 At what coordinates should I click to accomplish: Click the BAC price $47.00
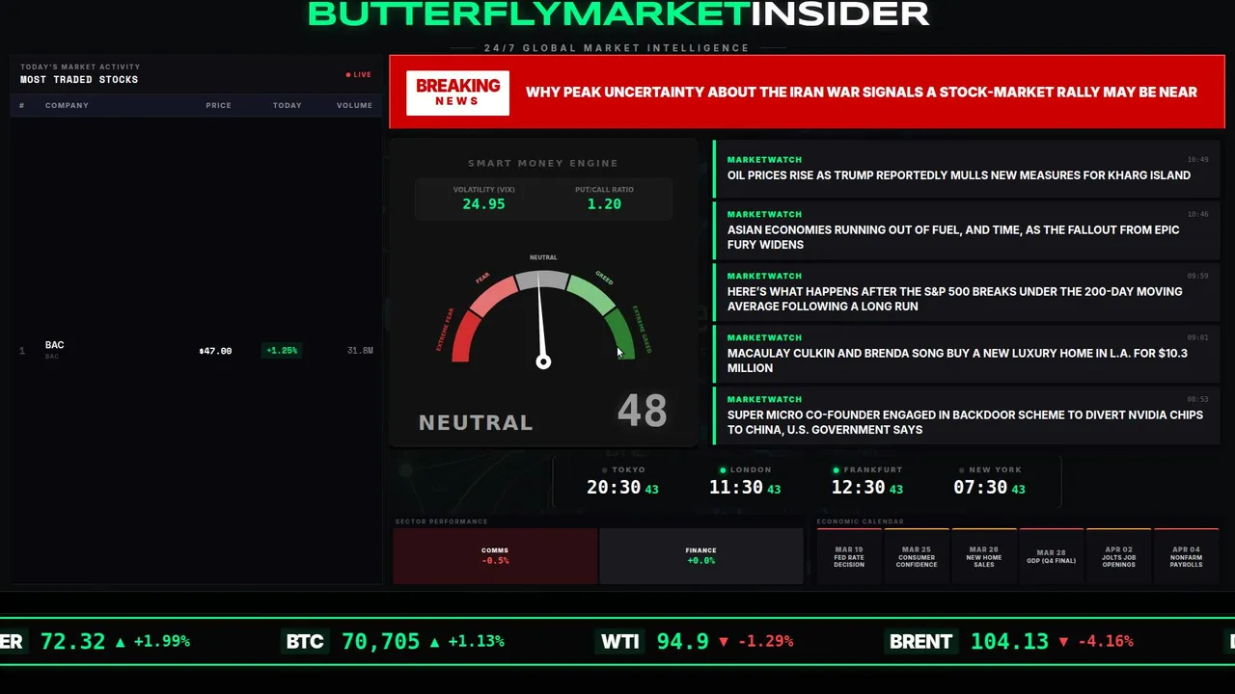click(215, 351)
